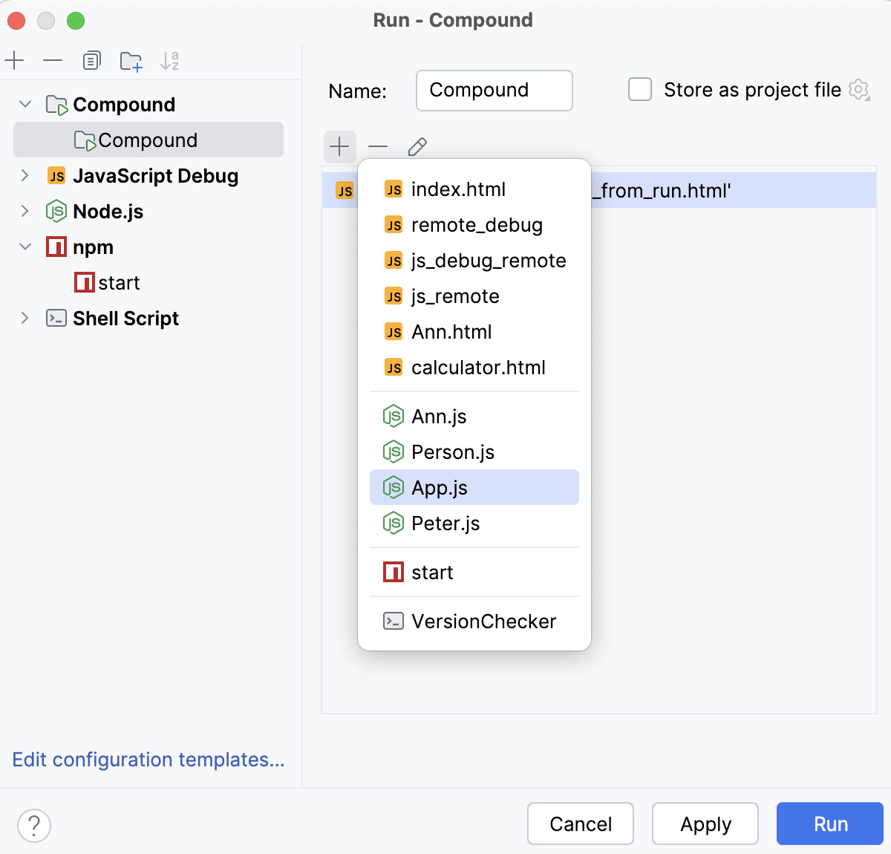Expand the JavaScript Debug group
Image resolution: width=891 pixels, height=854 pixels.
[x=25, y=176]
